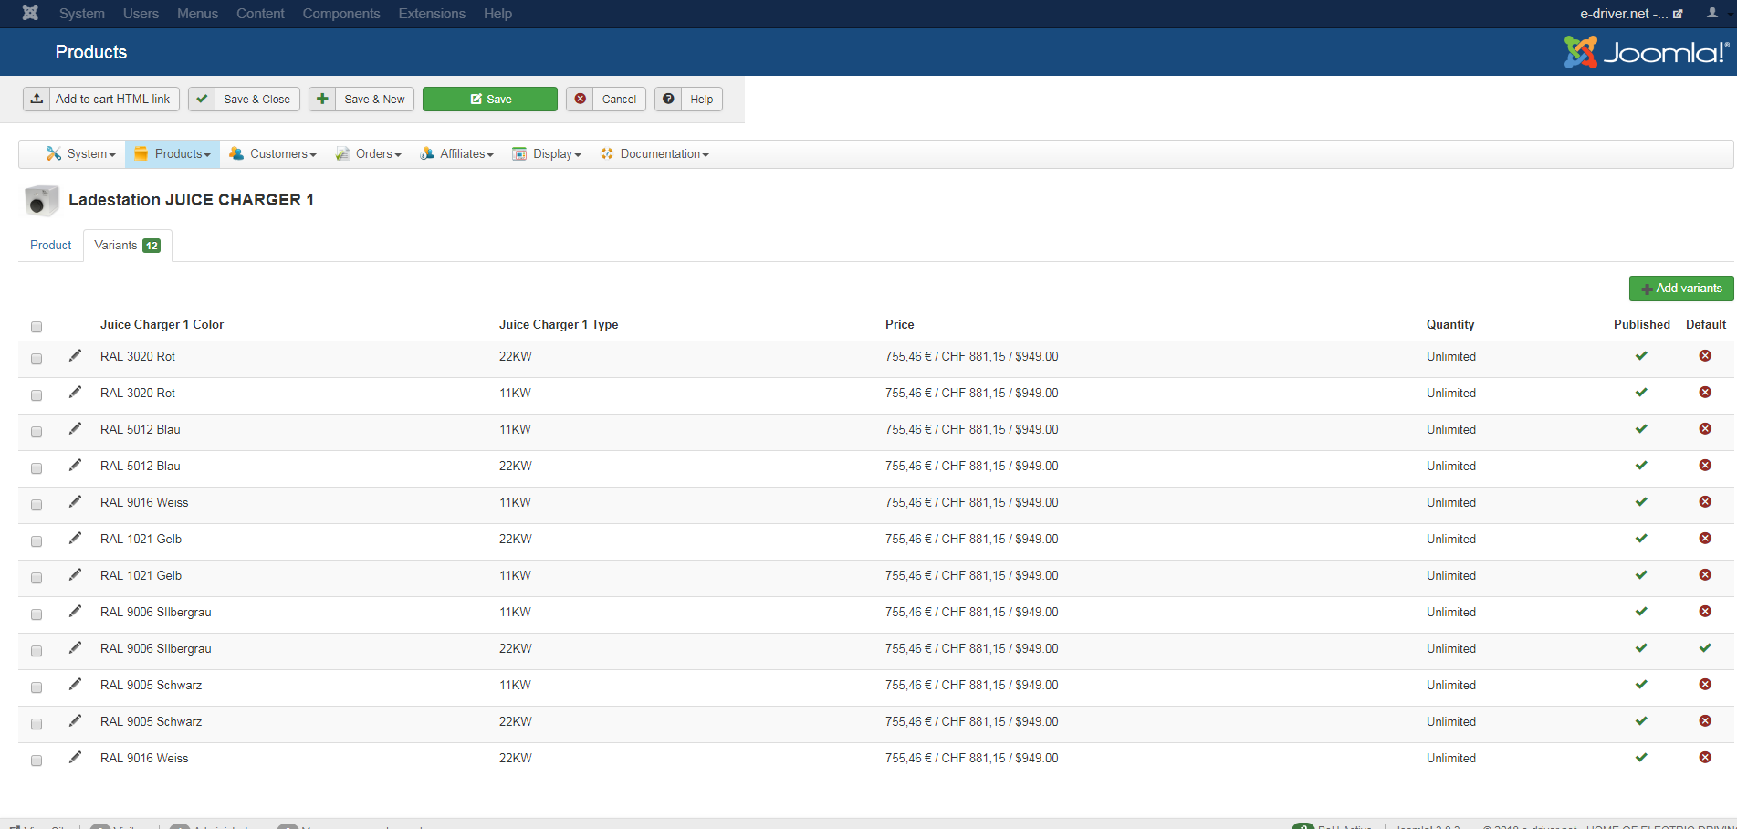Click the pencil icon for RAL 9005 Schwarz 22KW
This screenshot has width=1737, height=829.
point(75,721)
